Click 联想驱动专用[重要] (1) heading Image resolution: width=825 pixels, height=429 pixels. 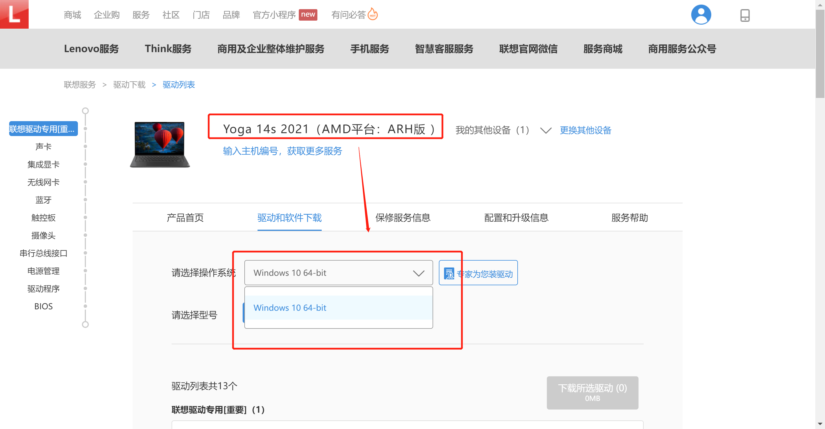pos(218,410)
